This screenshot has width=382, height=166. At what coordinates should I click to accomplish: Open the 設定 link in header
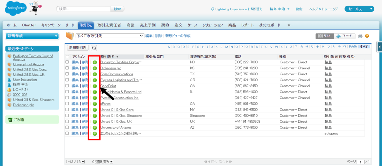(x=299, y=9)
